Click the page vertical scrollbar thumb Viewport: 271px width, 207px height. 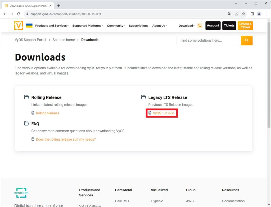pyautogui.click(x=269, y=75)
